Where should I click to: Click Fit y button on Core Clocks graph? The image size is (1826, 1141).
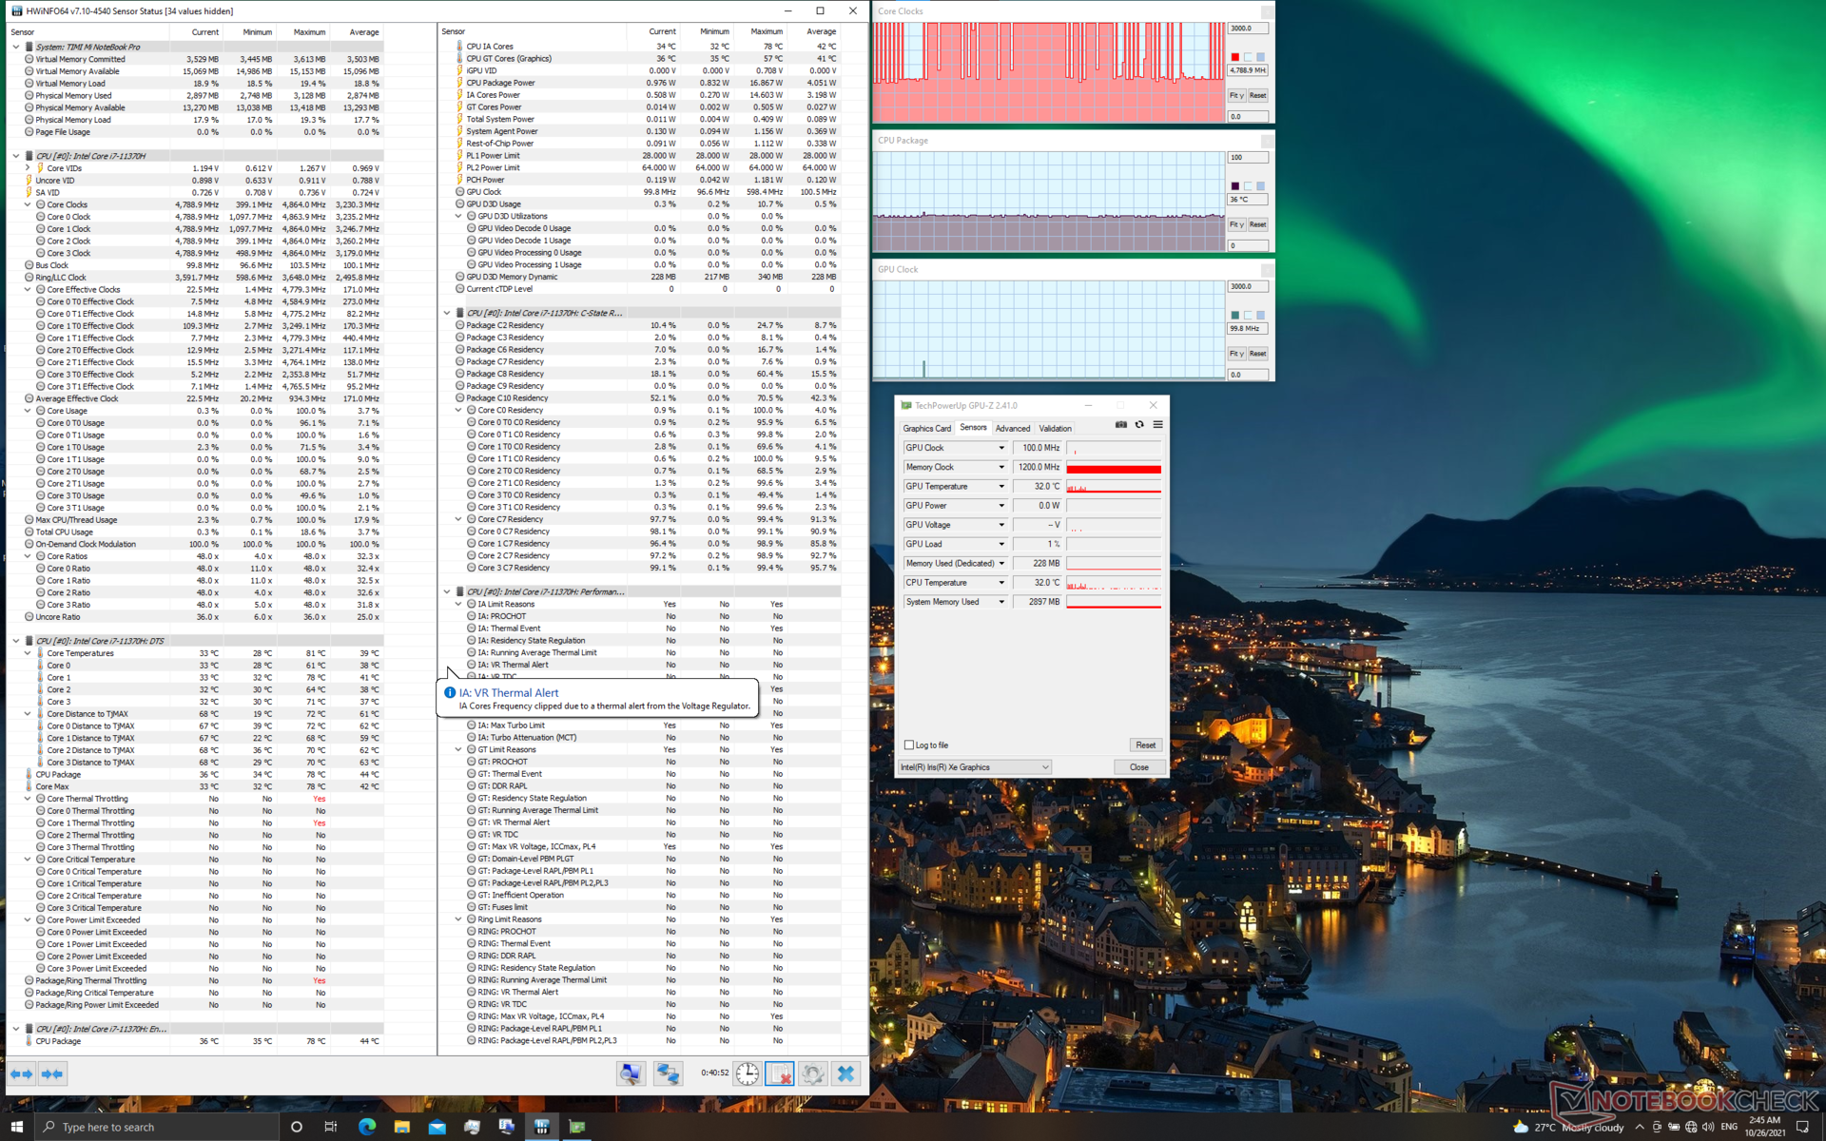[x=1235, y=96]
